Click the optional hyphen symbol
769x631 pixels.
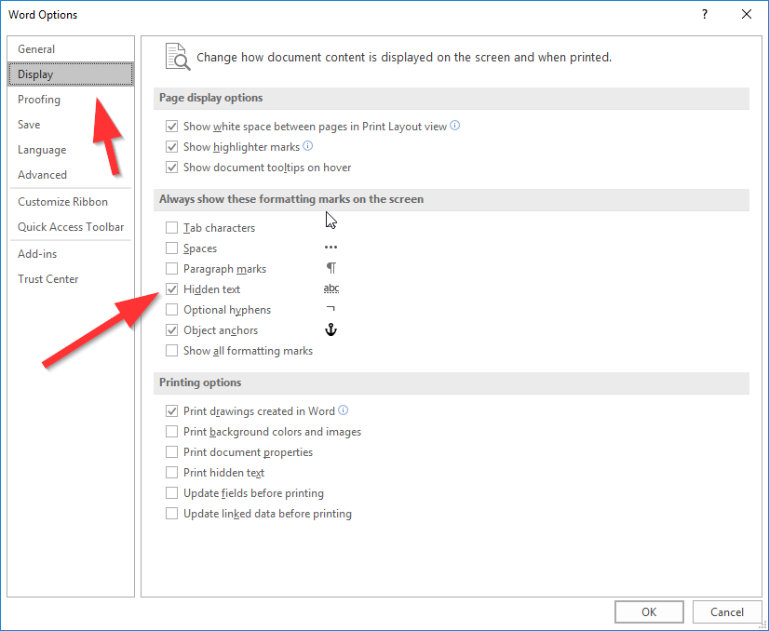pyautogui.click(x=331, y=309)
